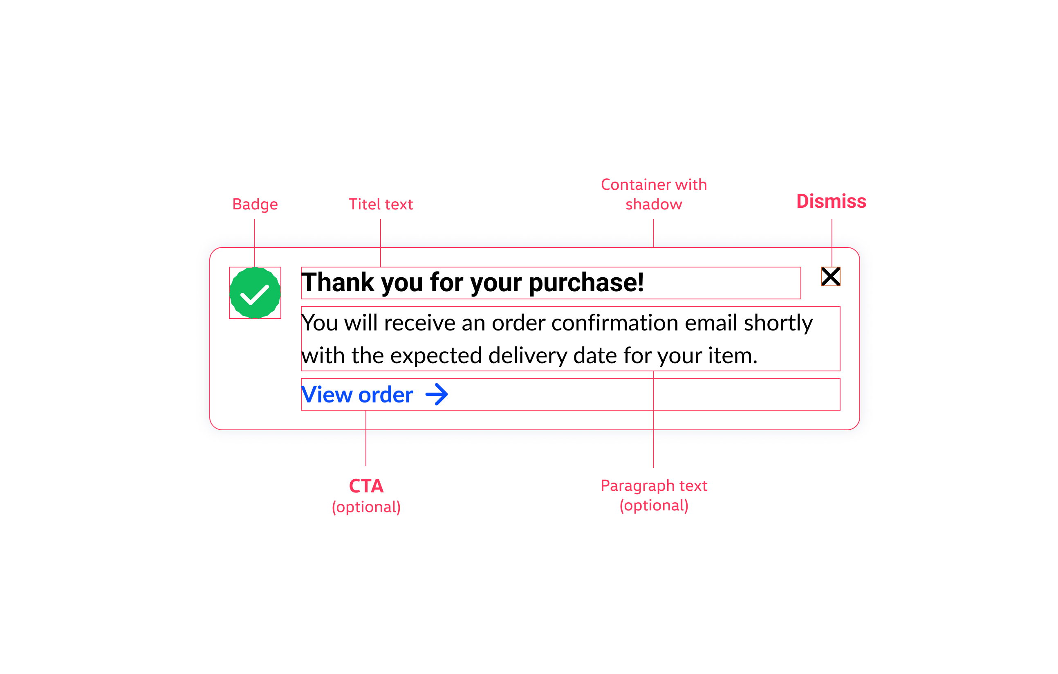Dismiss the notification with the X icon

(830, 276)
